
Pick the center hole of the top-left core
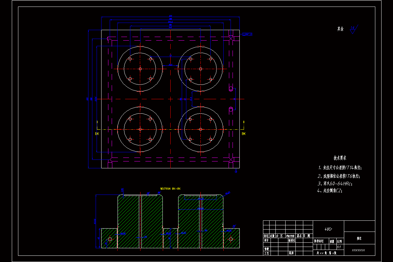(140, 69)
